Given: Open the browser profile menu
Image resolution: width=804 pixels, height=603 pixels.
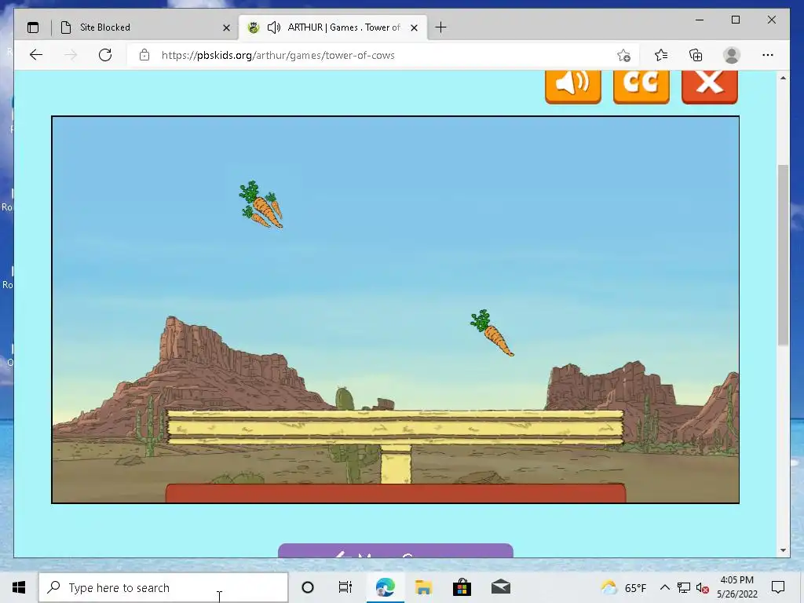Looking at the screenshot, I should click(732, 55).
